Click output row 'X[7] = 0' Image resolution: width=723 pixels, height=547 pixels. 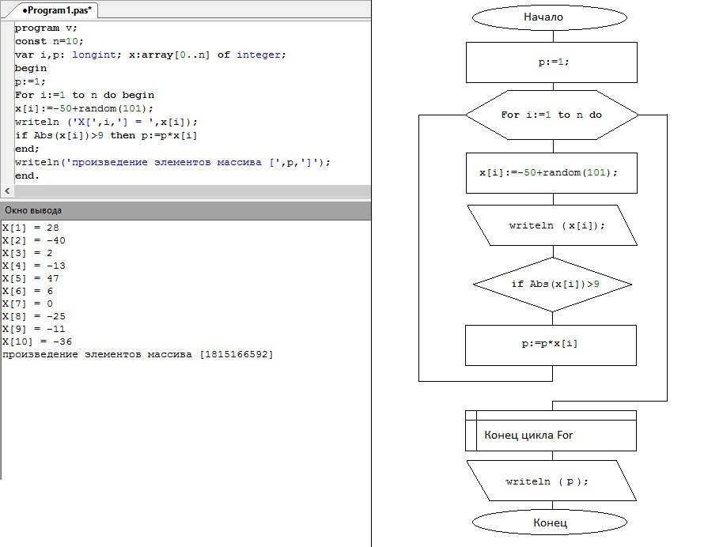point(27,304)
